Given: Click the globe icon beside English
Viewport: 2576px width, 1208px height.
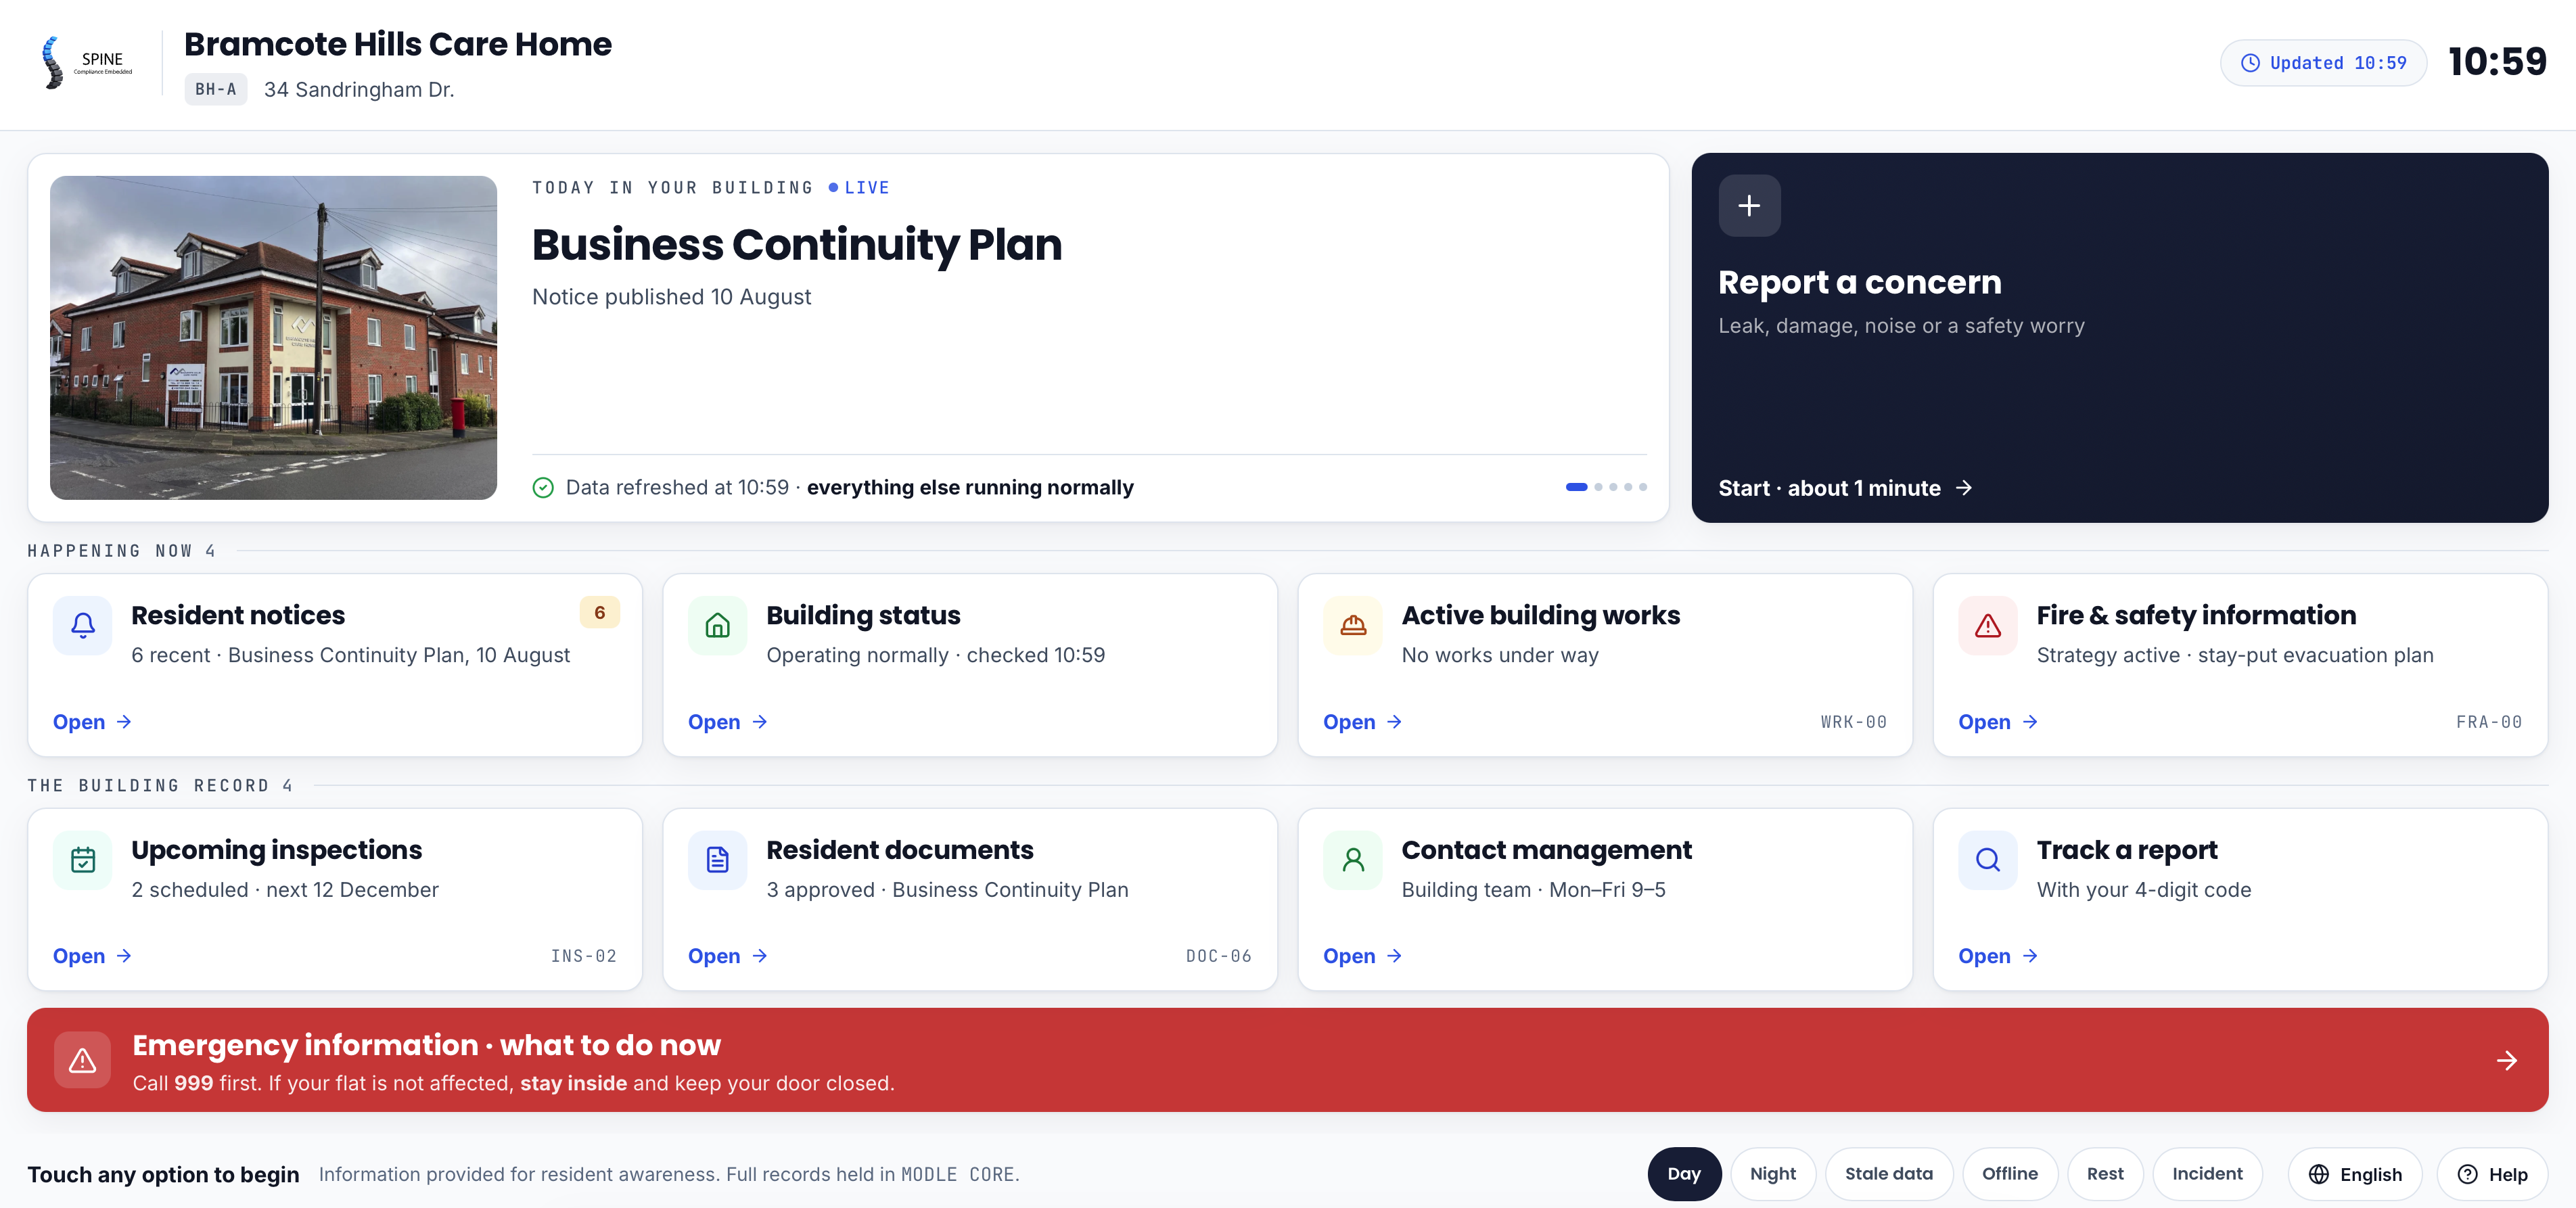Looking at the screenshot, I should [x=2319, y=1174].
